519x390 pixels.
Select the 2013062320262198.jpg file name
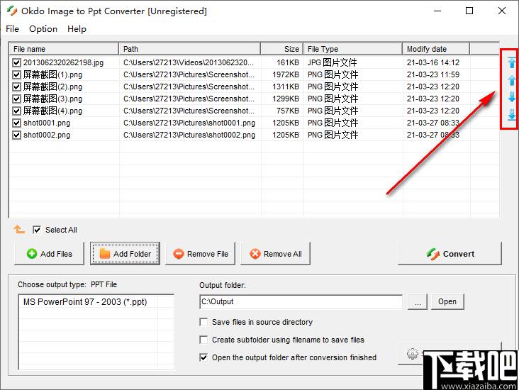click(63, 62)
